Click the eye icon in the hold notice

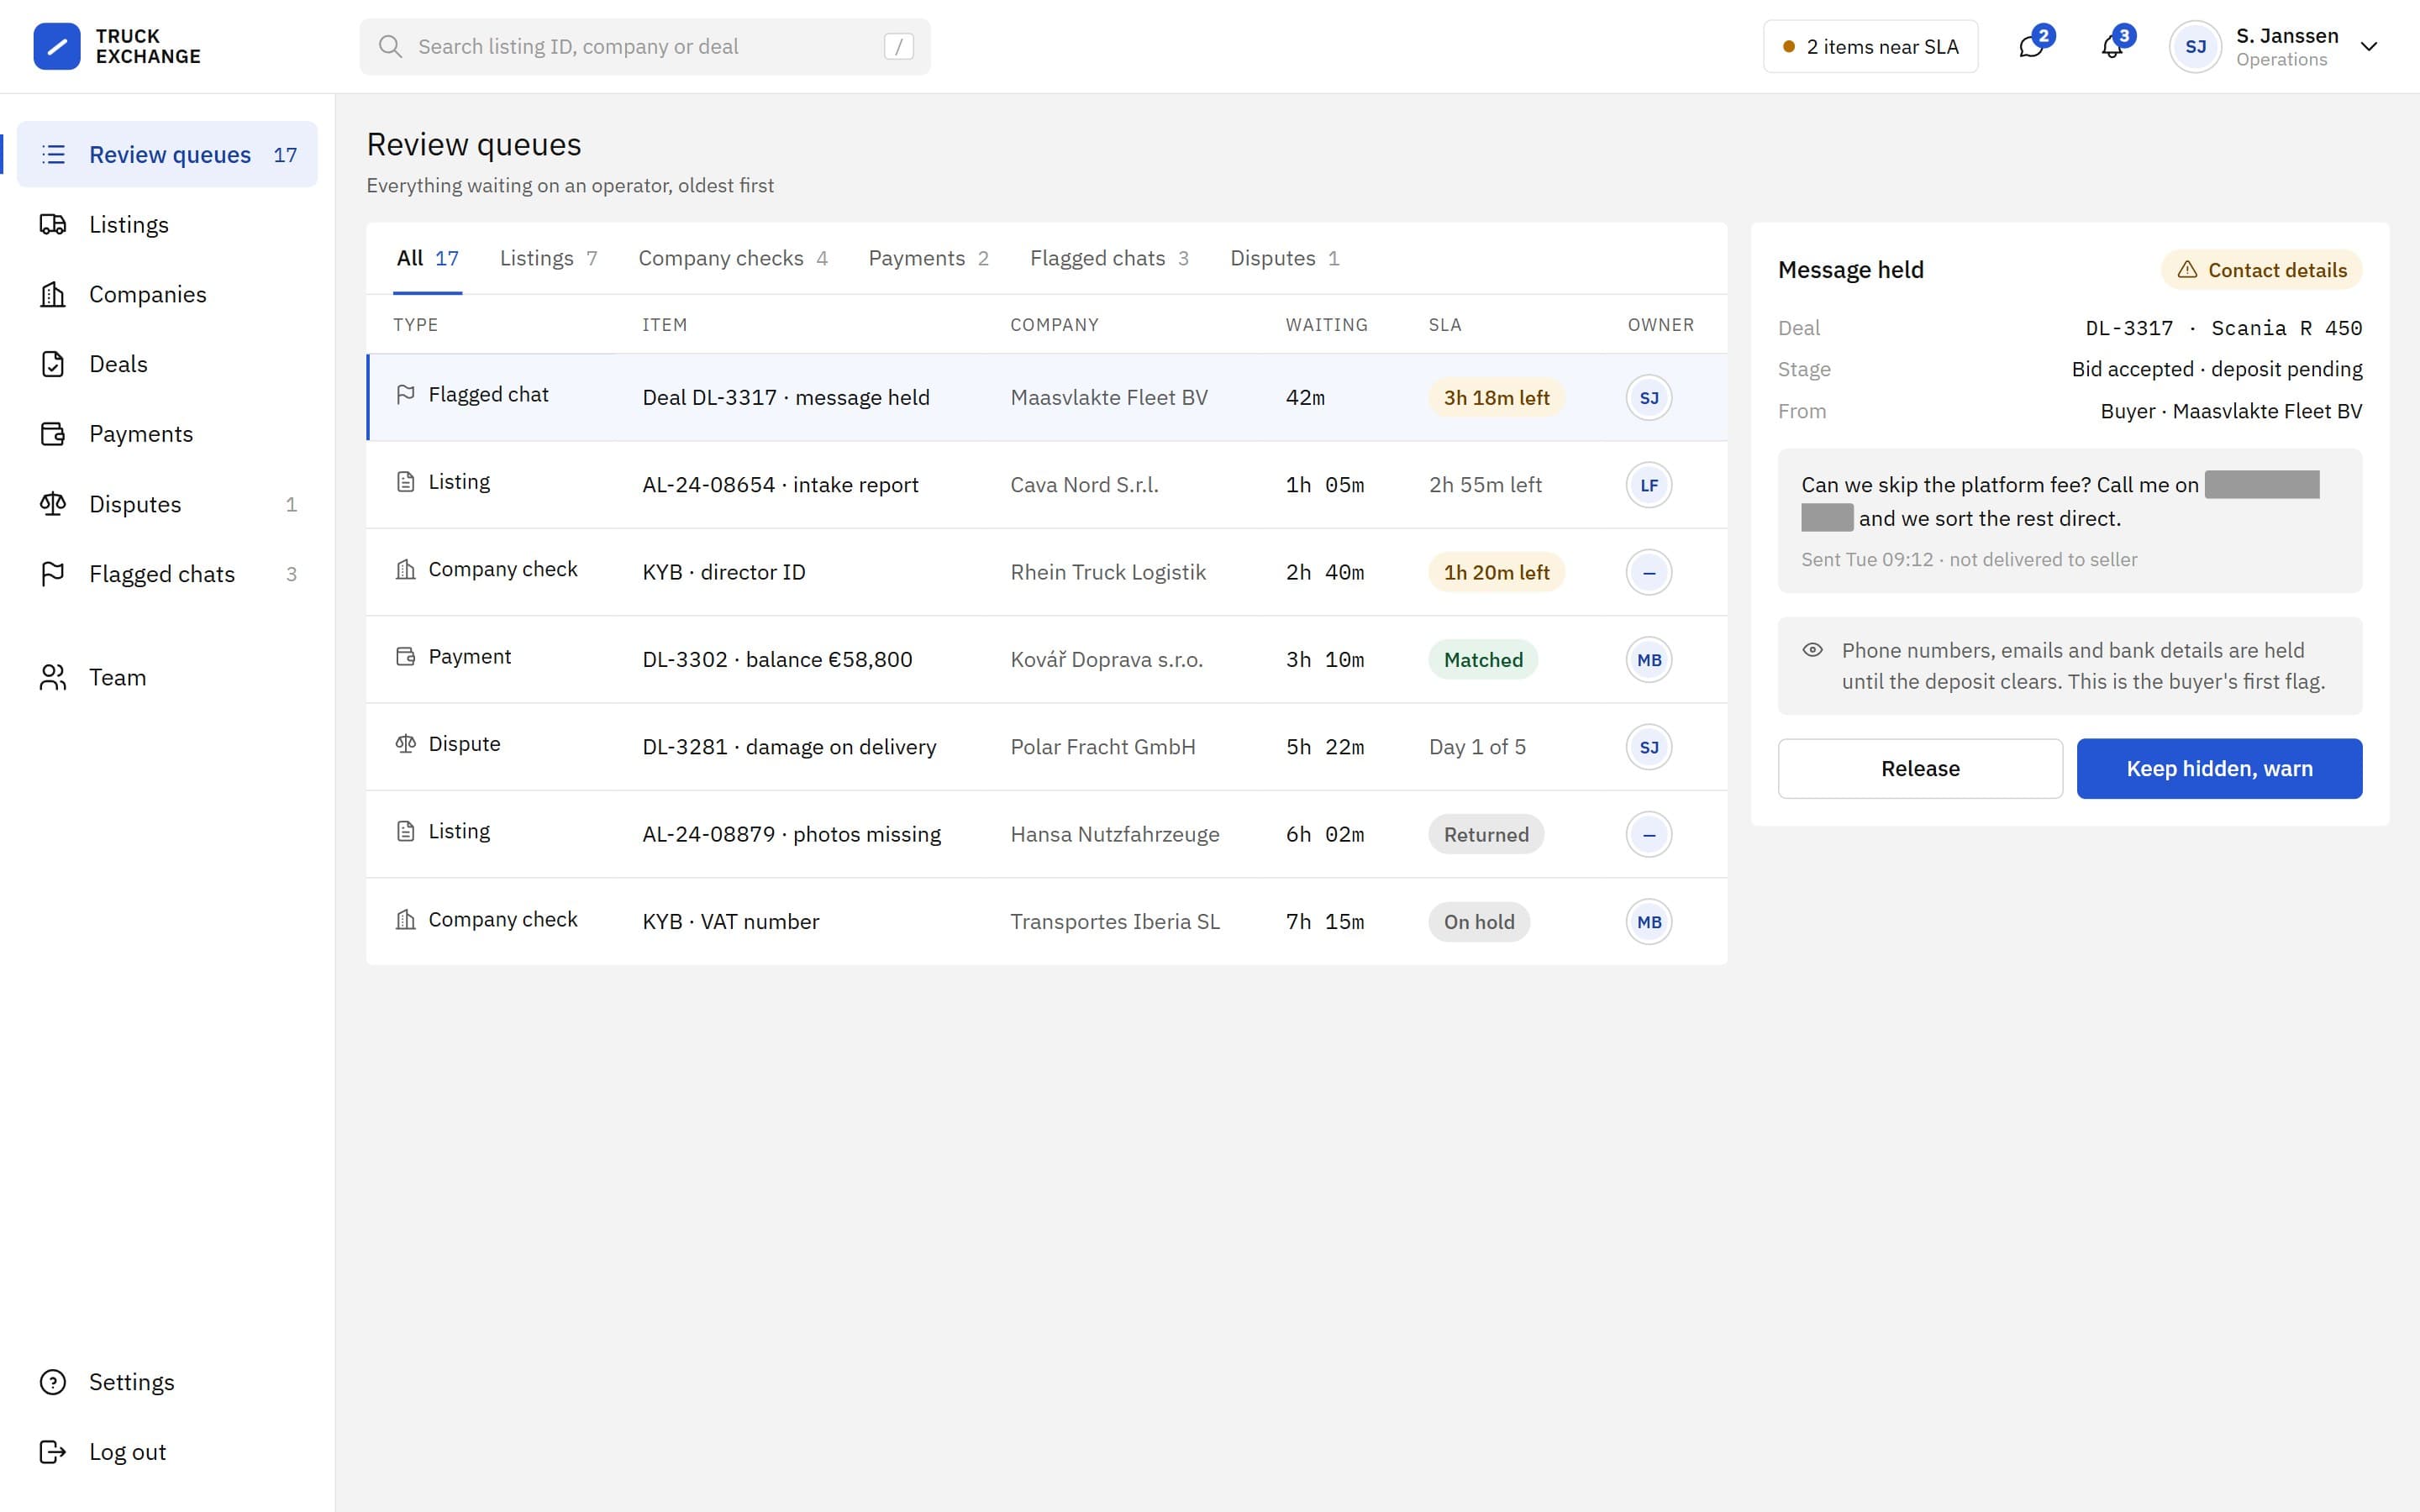[1812, 650]
